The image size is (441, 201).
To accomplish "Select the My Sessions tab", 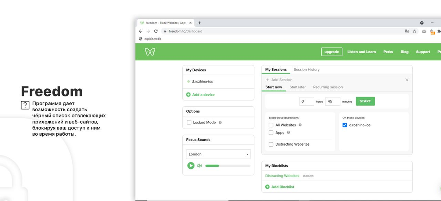I will tap(276, 70).
